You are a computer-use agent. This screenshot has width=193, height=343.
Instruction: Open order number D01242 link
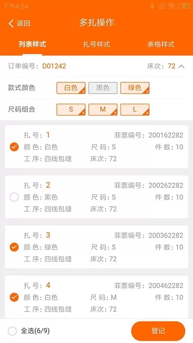(54, 66)
